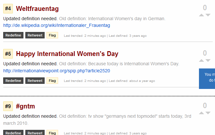215x135 pixels.
Task: Click the #9 rank badge
Action: 8,106
